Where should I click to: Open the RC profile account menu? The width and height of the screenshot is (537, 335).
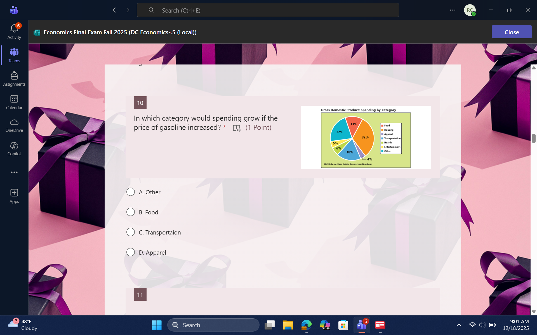click(x=470, y=10)
